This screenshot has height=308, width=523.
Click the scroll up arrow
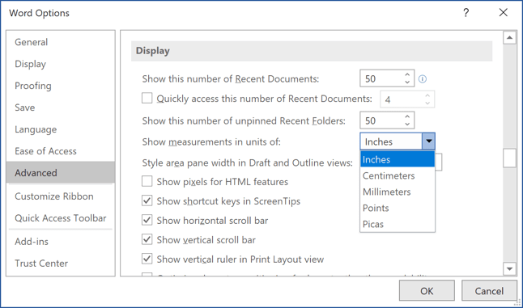coord(509,38)
